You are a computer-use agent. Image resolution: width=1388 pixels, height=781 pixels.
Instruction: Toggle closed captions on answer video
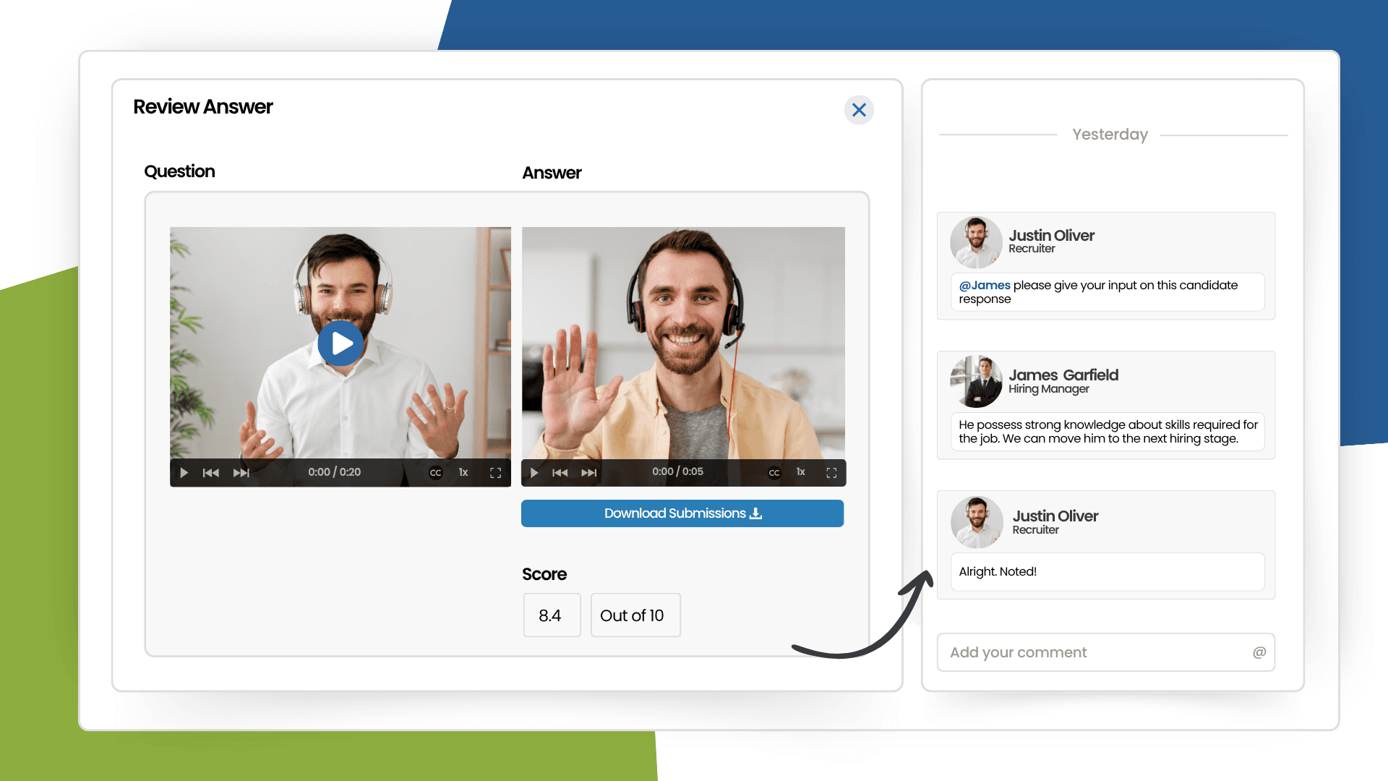(774, 473)
